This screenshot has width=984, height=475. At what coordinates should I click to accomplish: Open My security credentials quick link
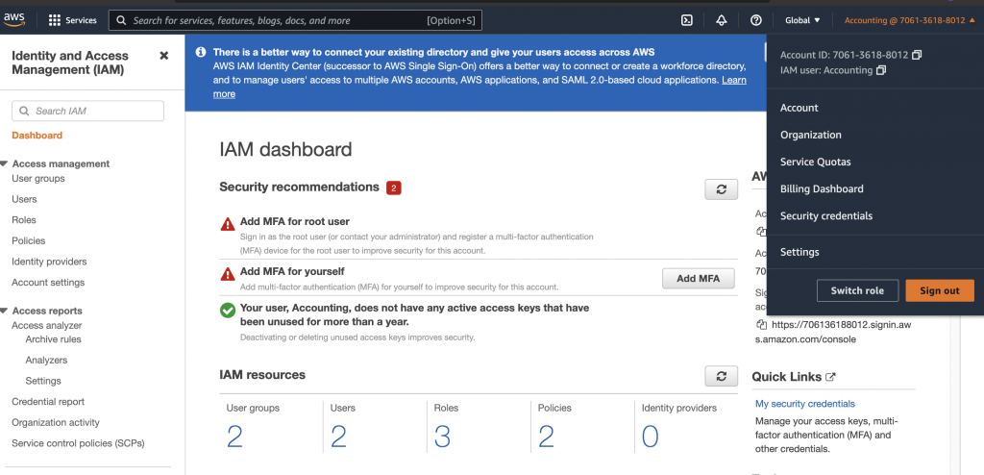coord(804,404)
